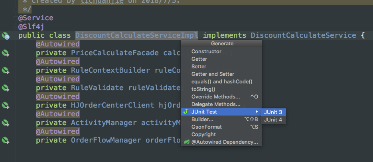Pick Getter and Setter from Generate
The width and height of the screenshot is (373, 162).
[x=221, y=74]
